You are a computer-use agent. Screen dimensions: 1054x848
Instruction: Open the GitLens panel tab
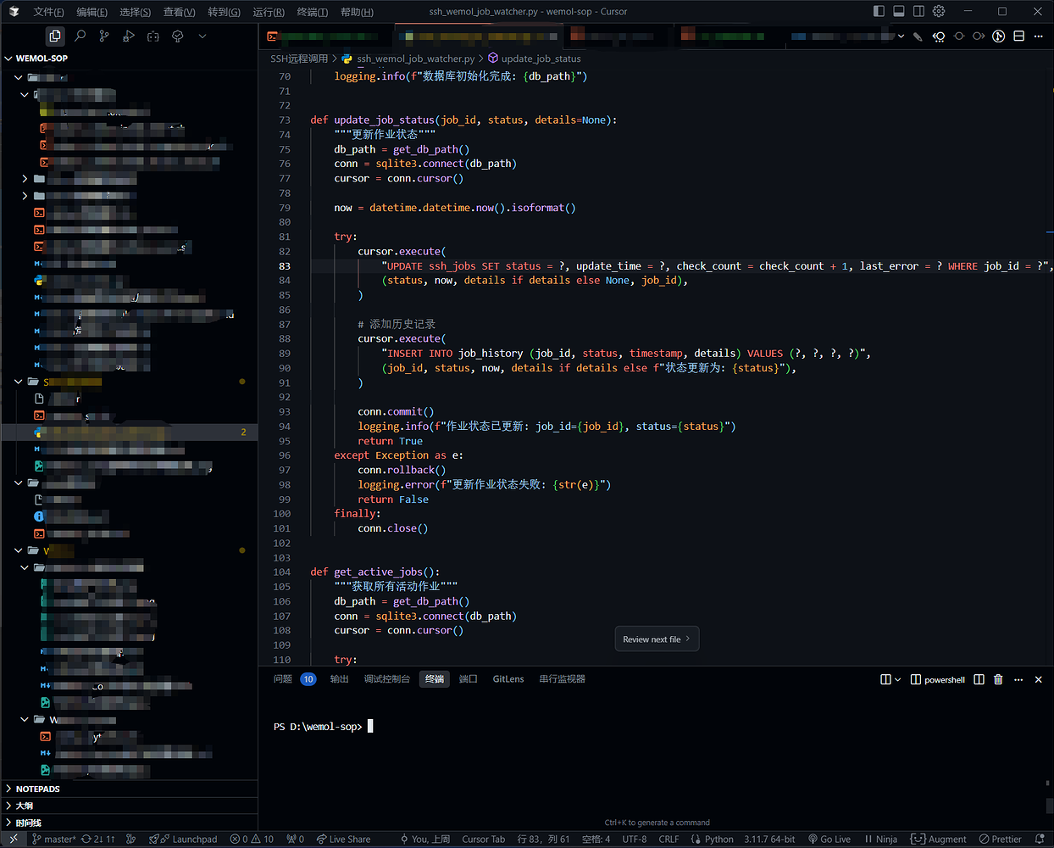(x=508, y=679)
